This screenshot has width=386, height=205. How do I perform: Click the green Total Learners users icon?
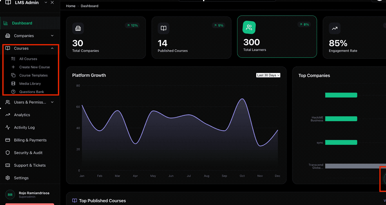[249, 28]
